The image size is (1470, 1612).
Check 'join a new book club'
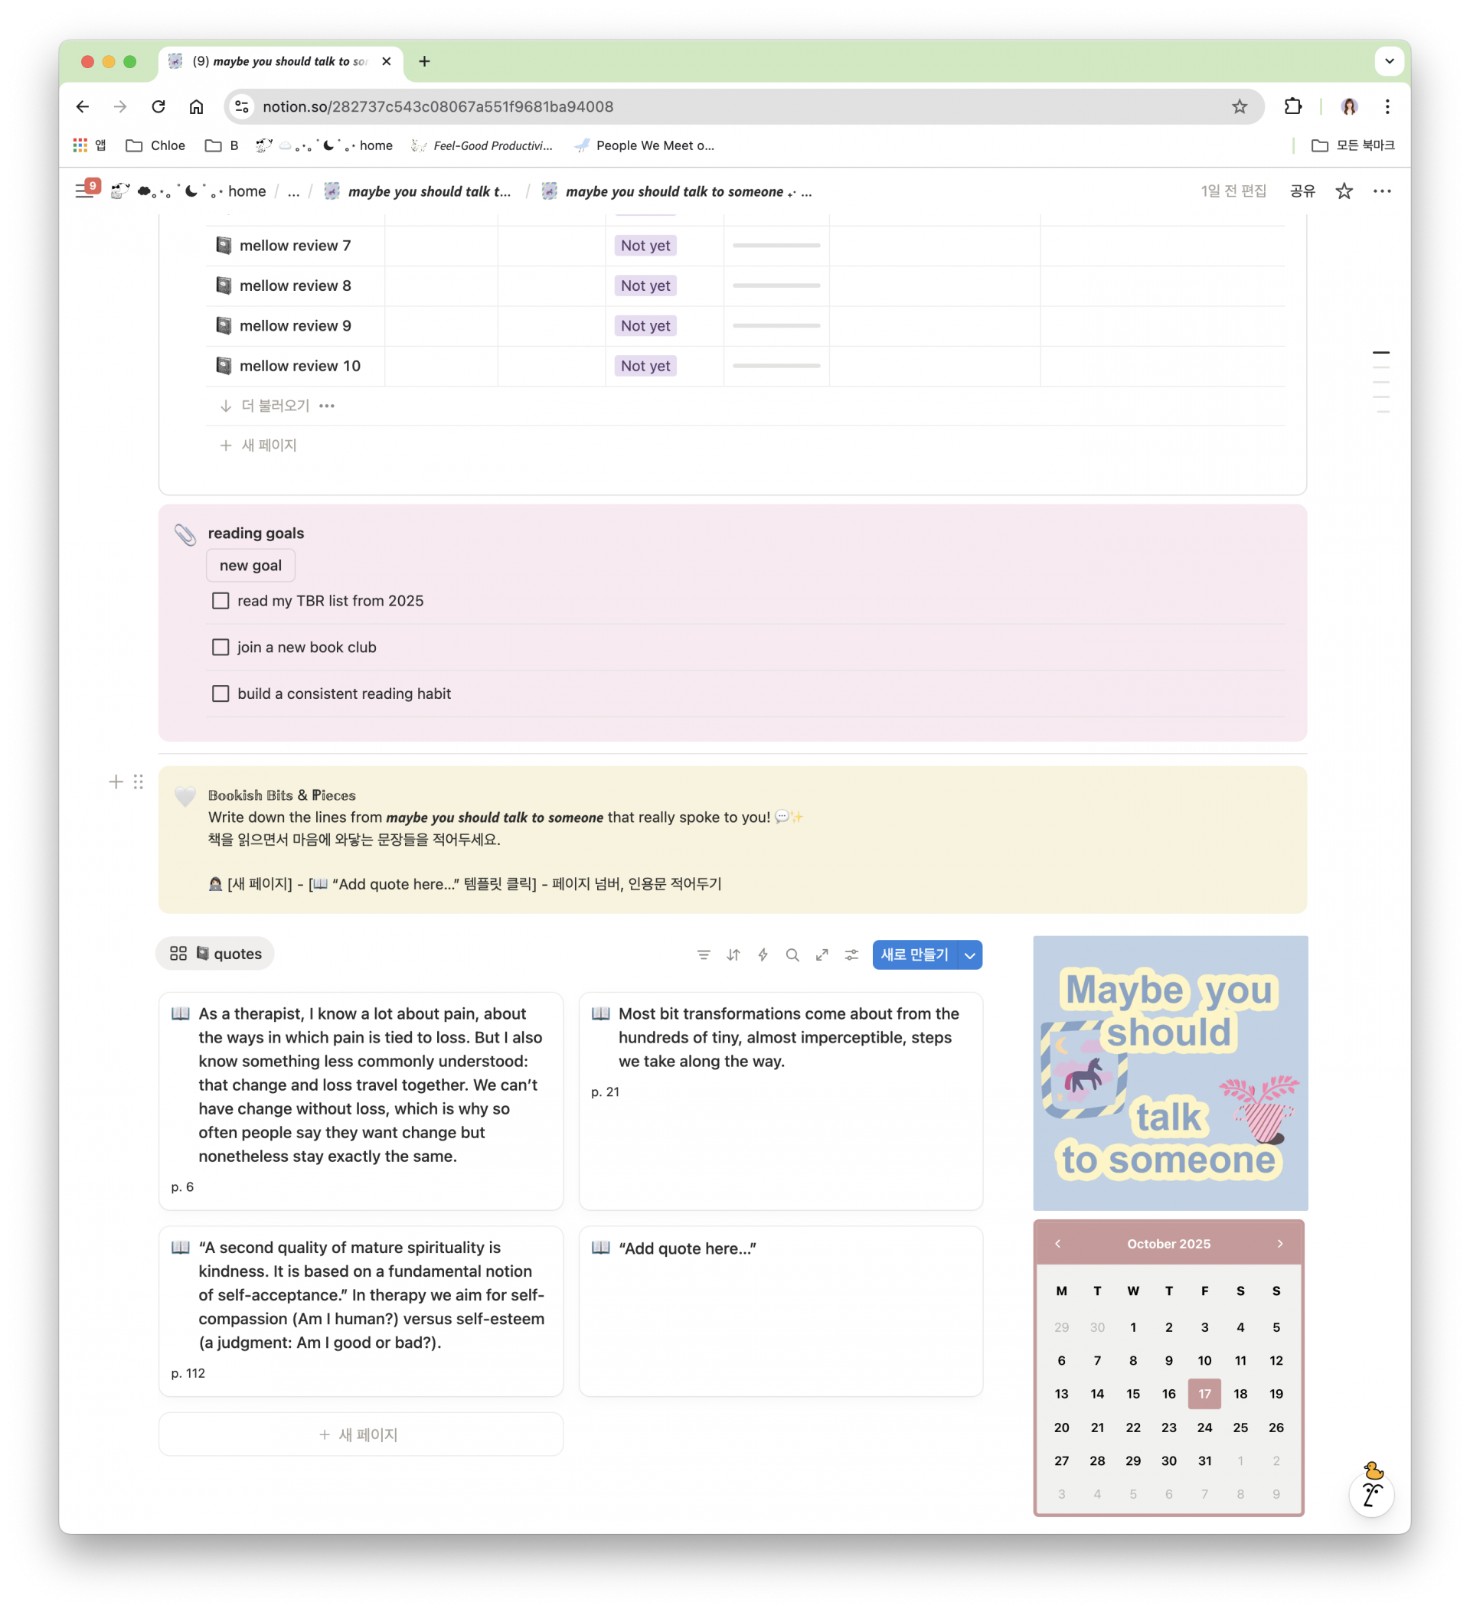[x=220, y=647]
